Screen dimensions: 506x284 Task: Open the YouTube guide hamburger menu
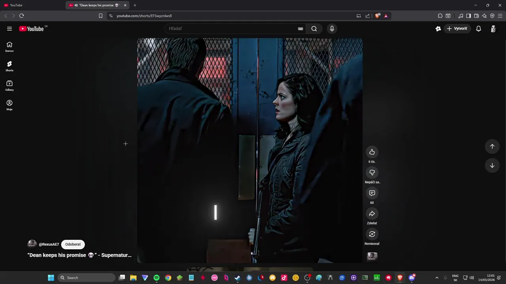[9, 28]
